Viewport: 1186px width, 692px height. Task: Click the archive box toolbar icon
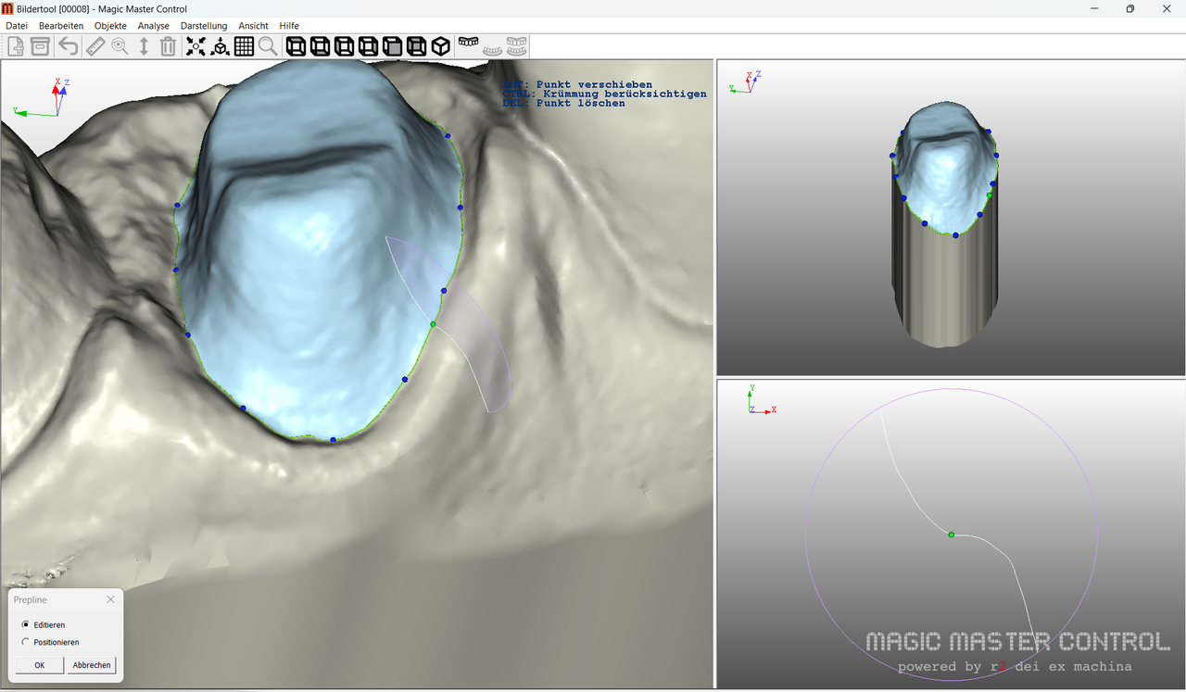(41, 46)
